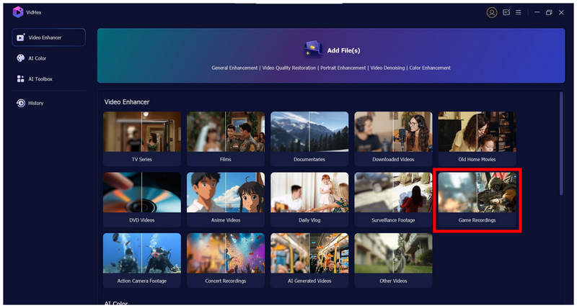The width and height of the screenshot is (577, 308).
Task: Open the hamburger menu in title bar
Action: [518, 12]
